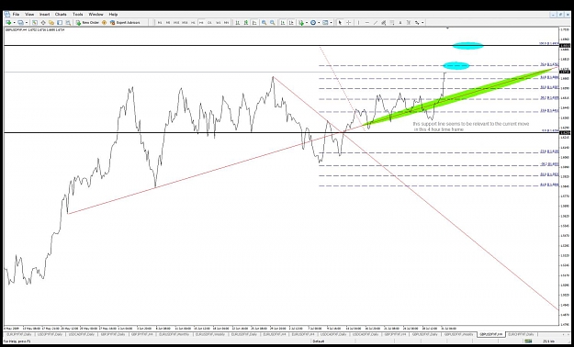
Task: Show the Data Window panel
Action: click(43, 23)
